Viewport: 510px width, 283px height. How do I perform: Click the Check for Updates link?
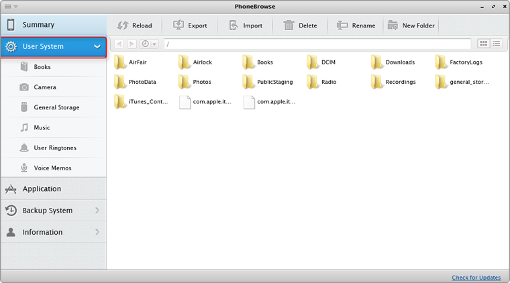[x=476, y=278]
